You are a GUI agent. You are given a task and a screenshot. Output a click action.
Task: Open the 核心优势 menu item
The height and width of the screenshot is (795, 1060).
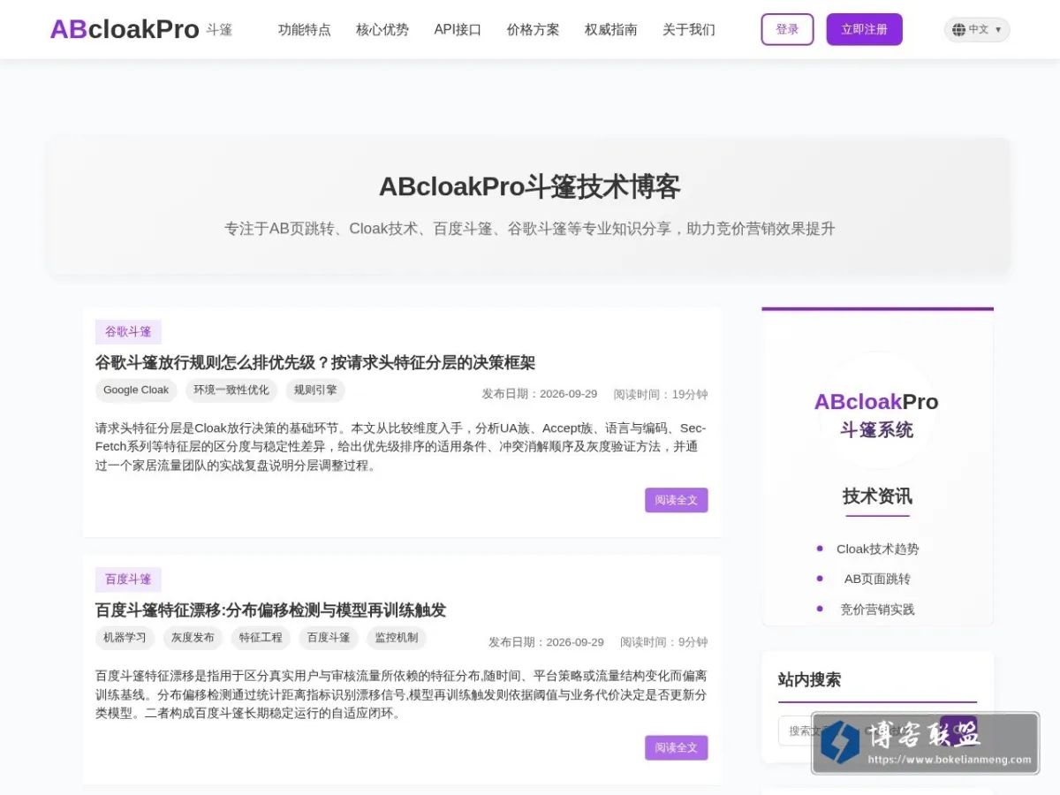pos(382,29)
